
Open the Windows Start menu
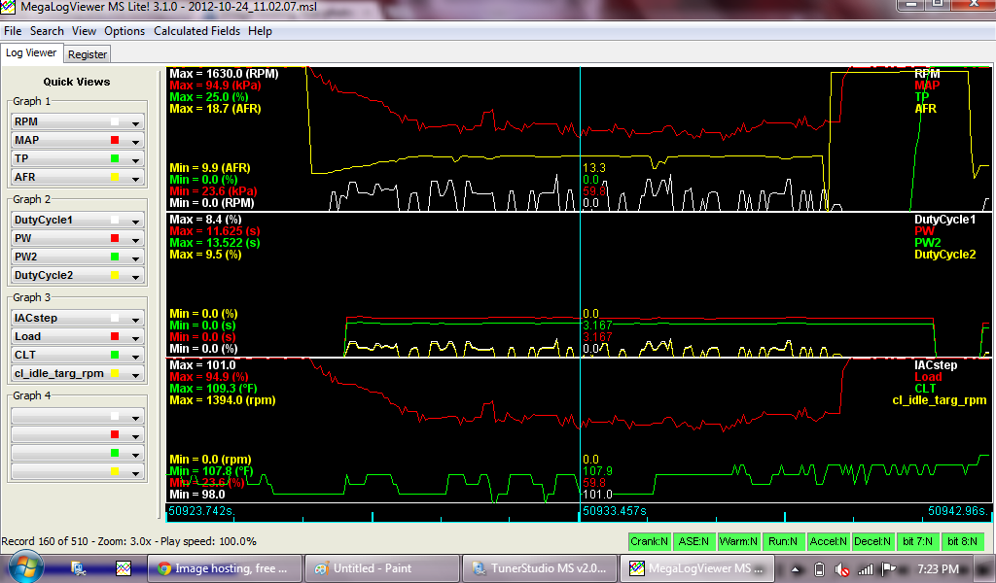26,568
